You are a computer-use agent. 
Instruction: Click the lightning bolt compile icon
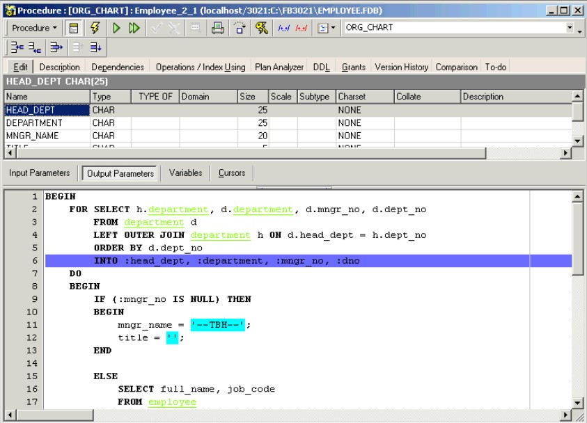tap(95, 28)
